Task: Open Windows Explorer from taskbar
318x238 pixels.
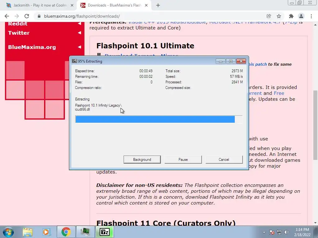Action: point(28,232)
